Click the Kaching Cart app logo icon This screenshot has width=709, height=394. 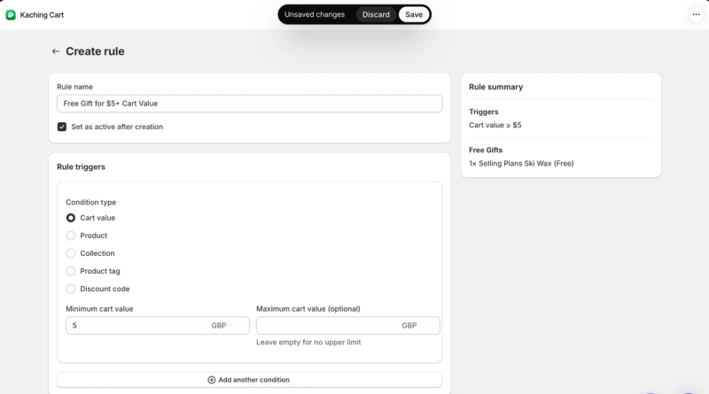pyautogui.click(x=11, y=15)
